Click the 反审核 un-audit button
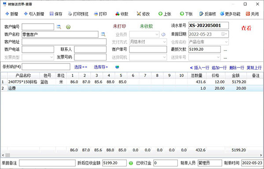The image size is (264, 169). coord(208,14)
